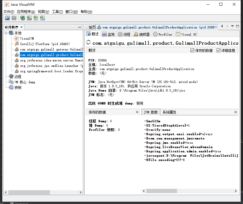The width and height of the screenshot is (243, 204).
Task: Open the 视图(V) menu
Action: 43,12
